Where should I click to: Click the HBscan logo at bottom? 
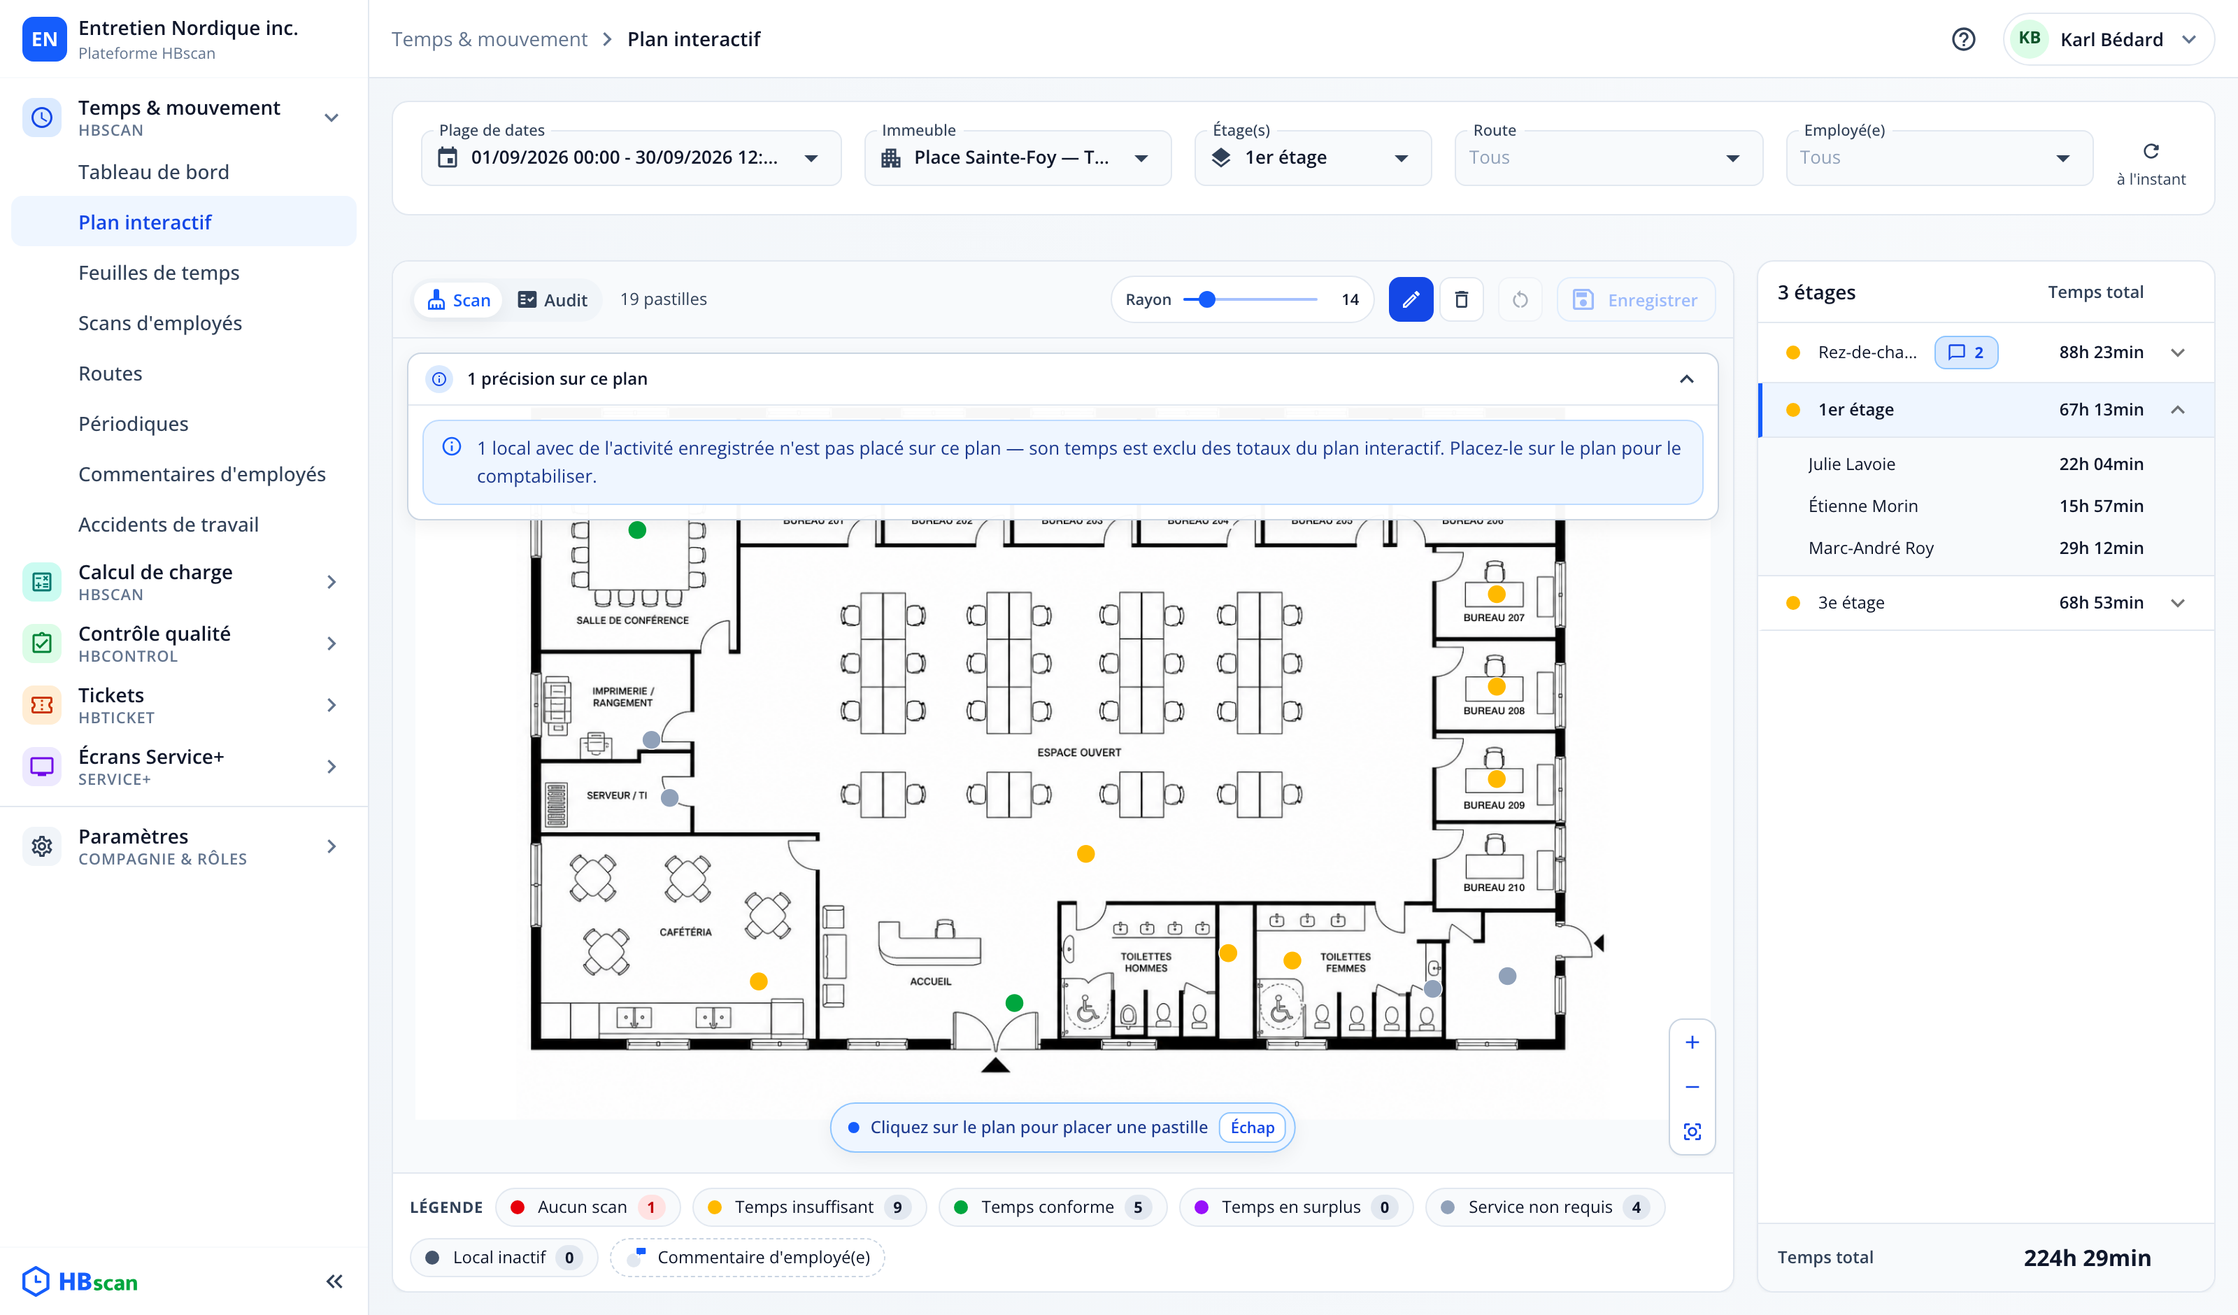[80, 1281]
